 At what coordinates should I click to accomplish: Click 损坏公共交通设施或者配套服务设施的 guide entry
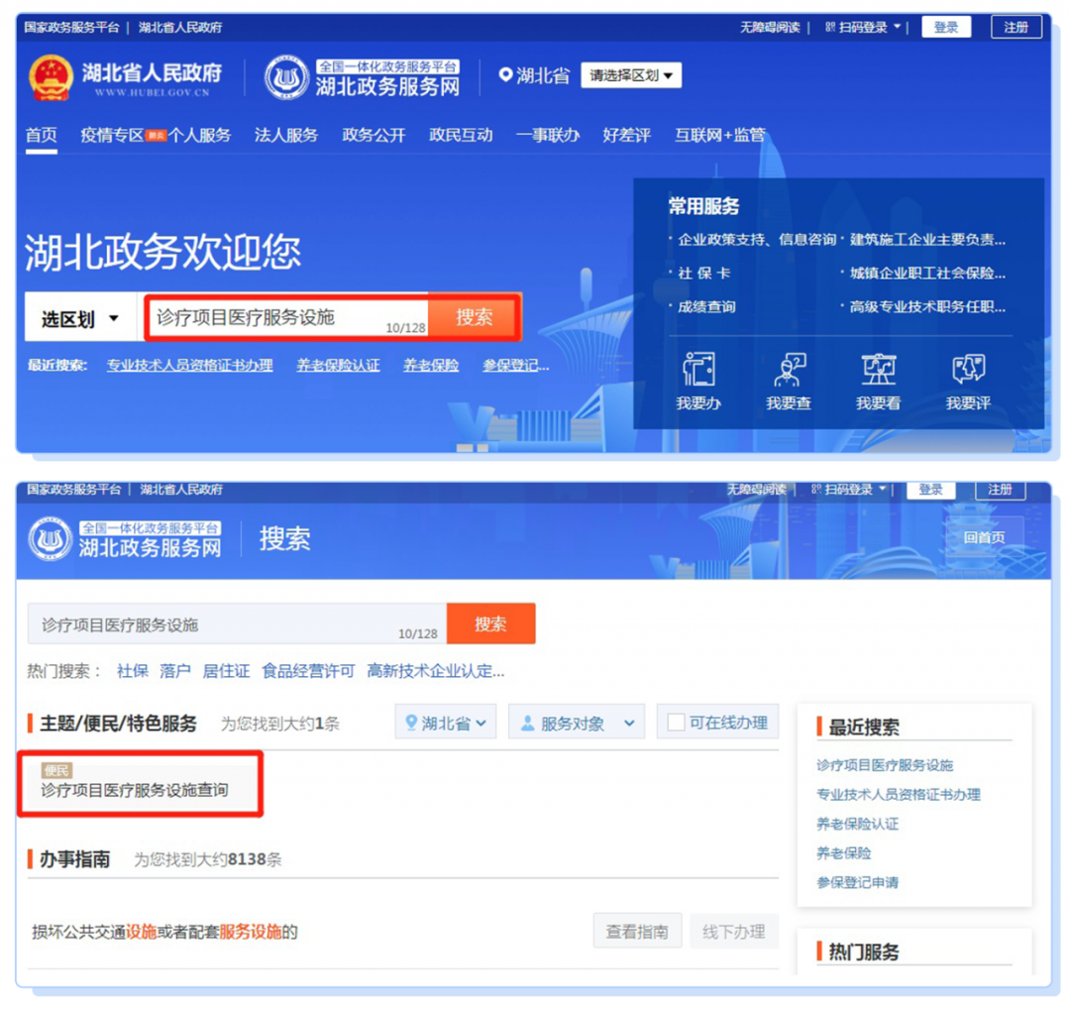(164, 931)
